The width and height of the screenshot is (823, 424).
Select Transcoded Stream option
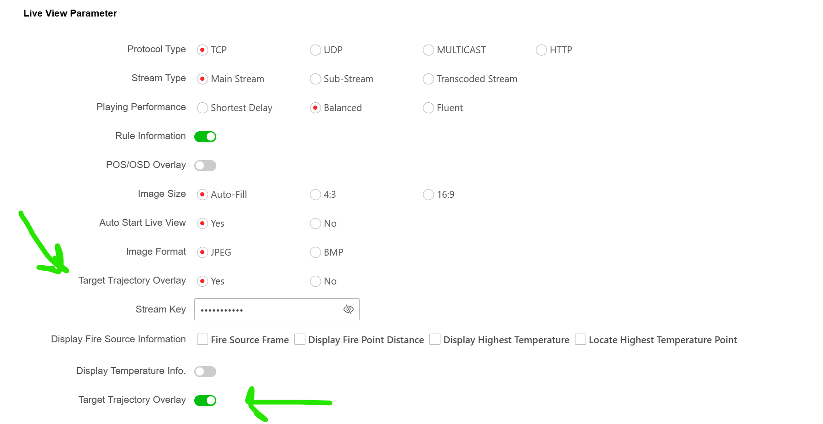[x=428, y=79]
